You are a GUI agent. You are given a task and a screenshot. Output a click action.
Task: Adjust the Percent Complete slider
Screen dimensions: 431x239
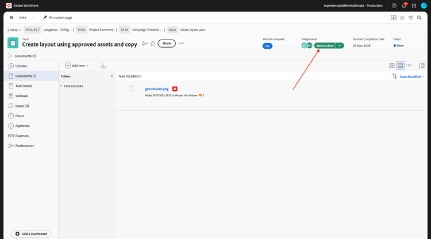(x=278, y=46)
